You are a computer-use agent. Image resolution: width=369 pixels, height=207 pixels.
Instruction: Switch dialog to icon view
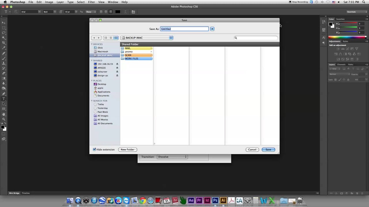pos(106,38)
